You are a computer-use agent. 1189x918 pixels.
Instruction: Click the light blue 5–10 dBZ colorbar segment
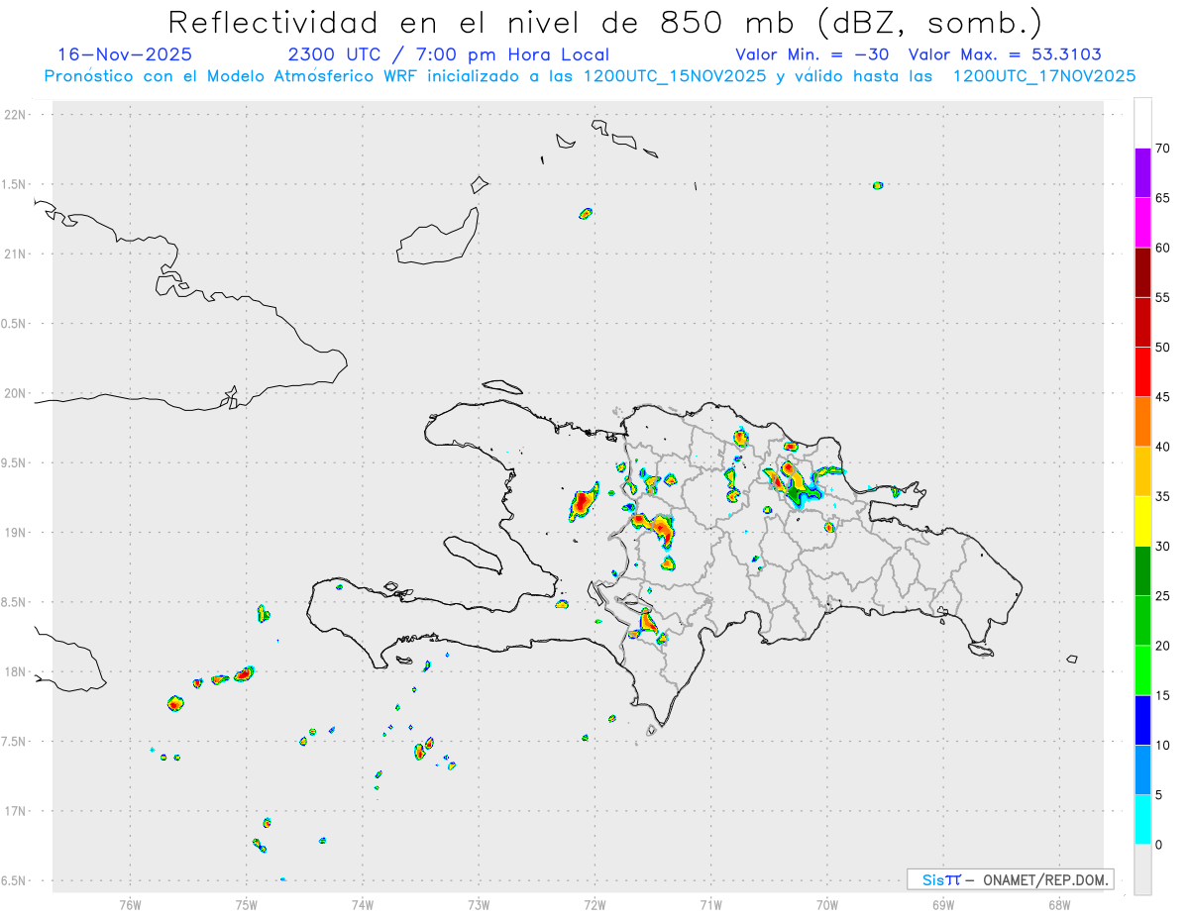(1142, 770)
